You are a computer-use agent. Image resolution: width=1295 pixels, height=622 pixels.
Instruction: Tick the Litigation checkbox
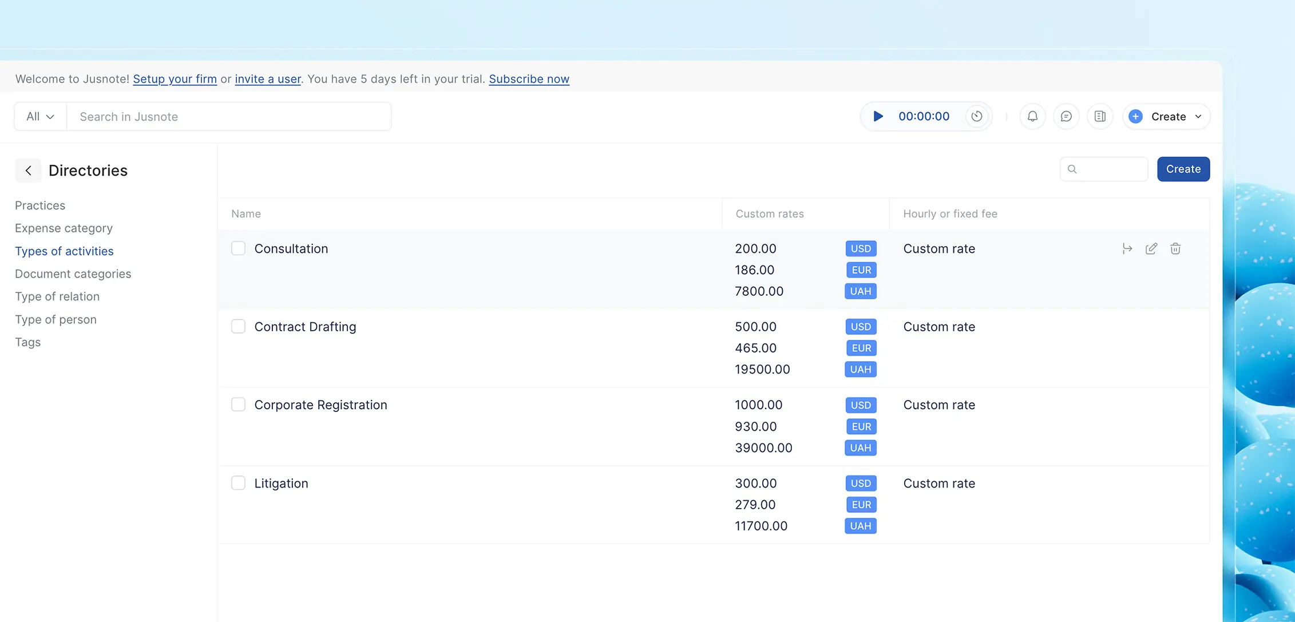click(238, 483)
